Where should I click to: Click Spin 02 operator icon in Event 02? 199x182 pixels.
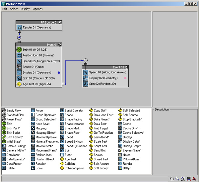point(86,84)
